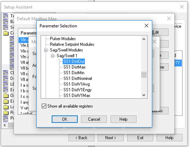
Task: Select Relative Setpoint Modules tree item
Action: click(x=72, y=44)
